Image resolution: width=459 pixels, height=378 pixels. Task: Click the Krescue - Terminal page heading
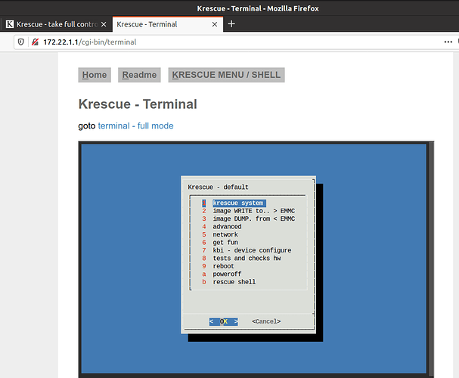coord(138,104)
